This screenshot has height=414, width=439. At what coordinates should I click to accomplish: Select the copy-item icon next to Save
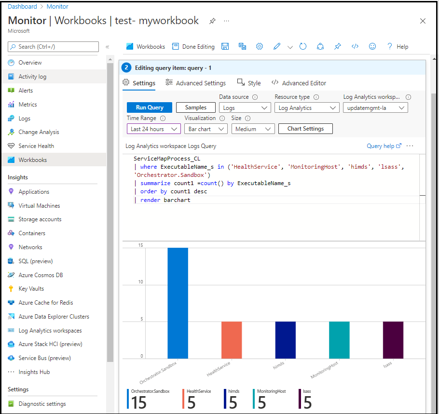[243, 46]
